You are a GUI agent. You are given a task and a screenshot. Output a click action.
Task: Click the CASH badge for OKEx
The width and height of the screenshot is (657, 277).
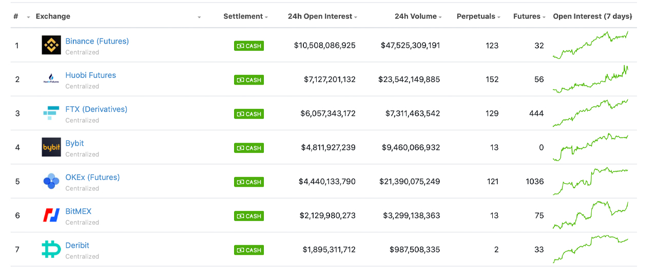tap(249, 182)
